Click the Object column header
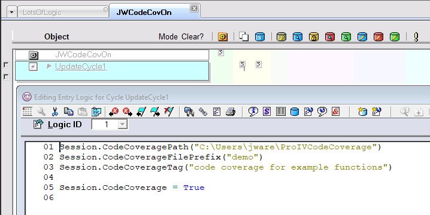This screenshot has width=430, height=215. 56,36
